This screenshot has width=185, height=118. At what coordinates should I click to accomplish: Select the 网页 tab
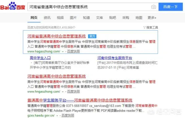(x=34, y=18)
